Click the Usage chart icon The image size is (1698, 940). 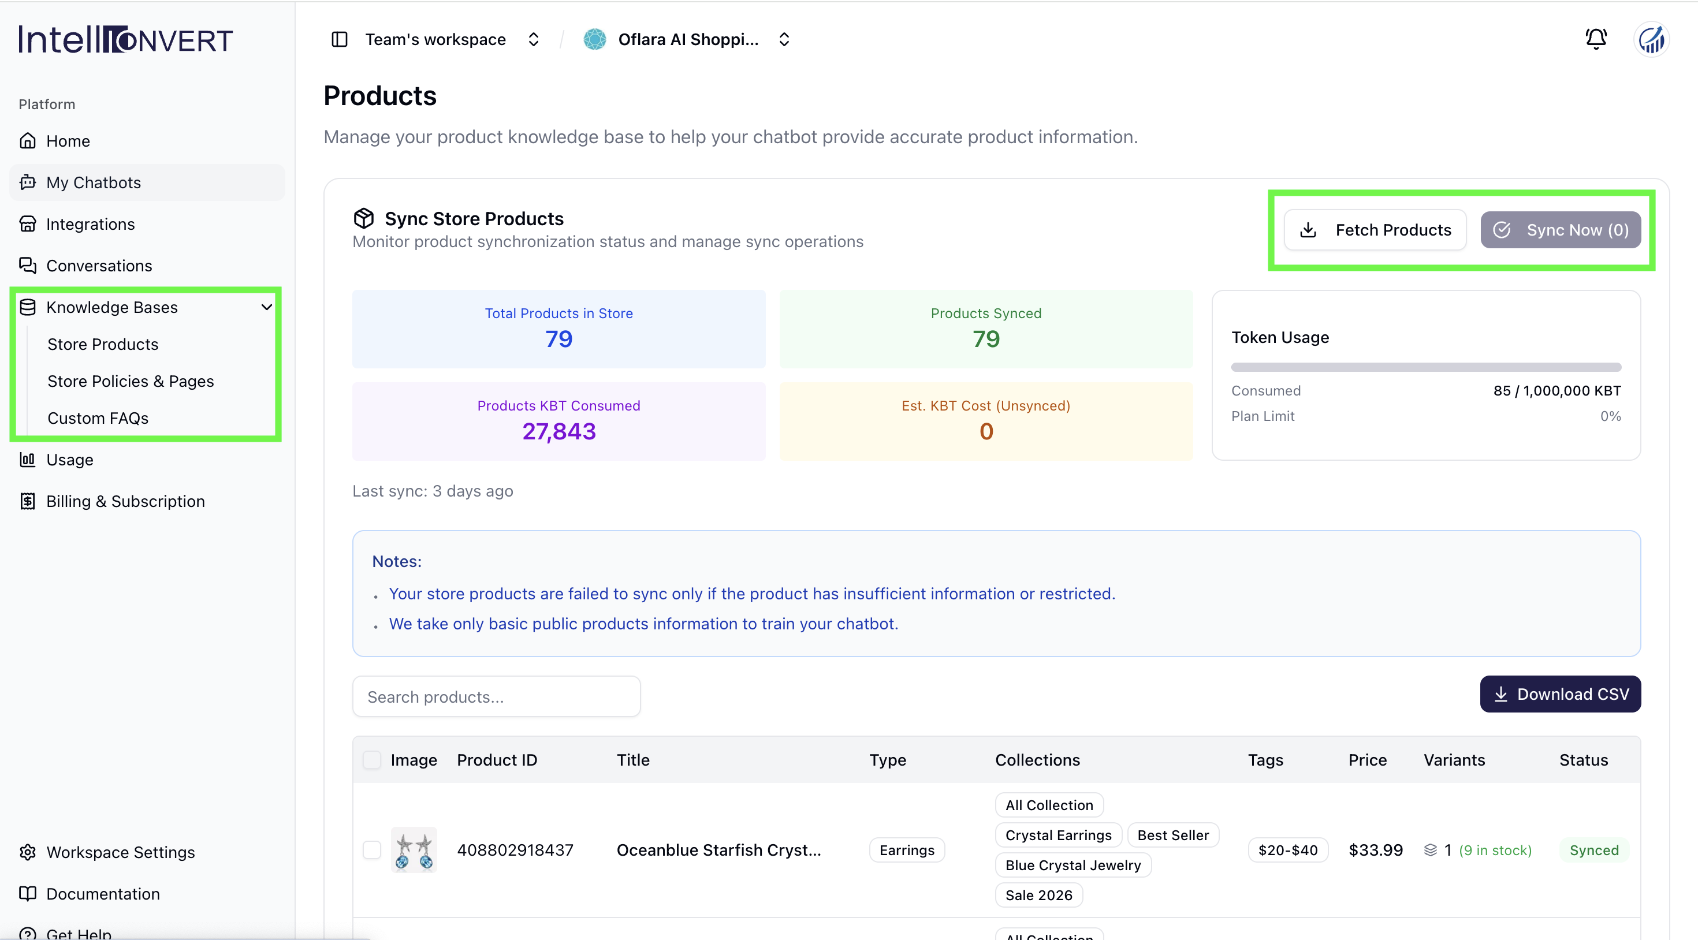pos(28,460)
